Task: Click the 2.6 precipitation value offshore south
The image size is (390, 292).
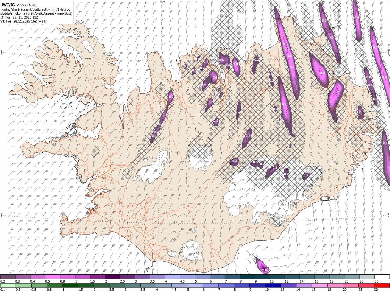Action: click(264, 270)
